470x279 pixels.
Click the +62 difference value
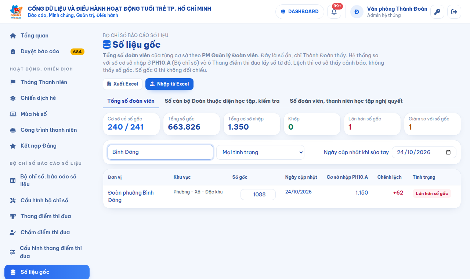(x=398, y=193)
